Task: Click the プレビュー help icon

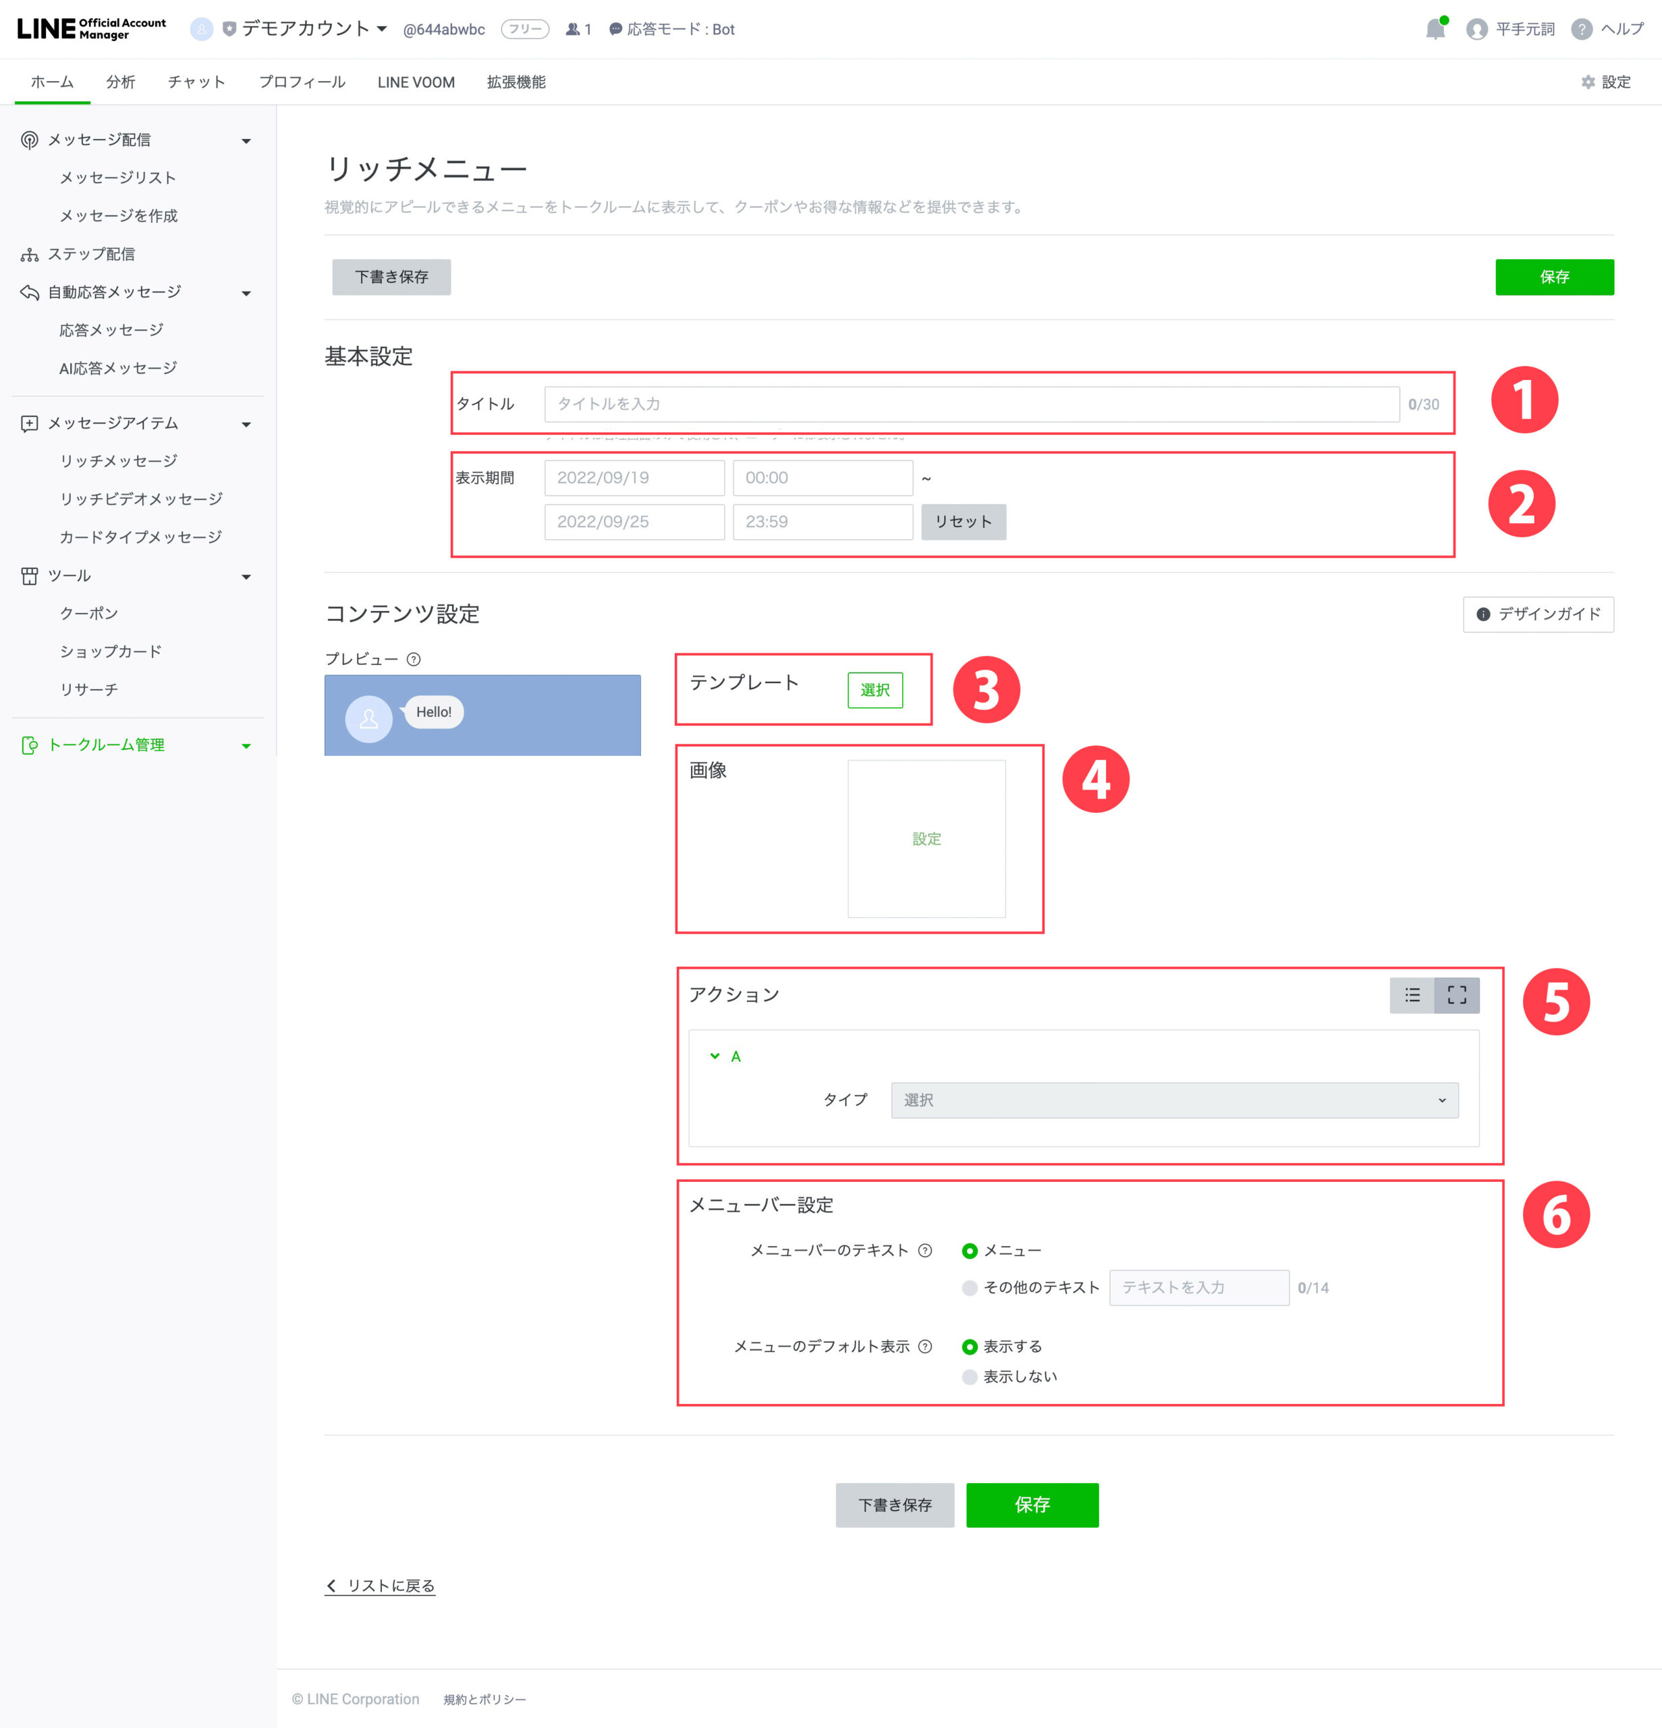Action: click(x=413, y=659)
